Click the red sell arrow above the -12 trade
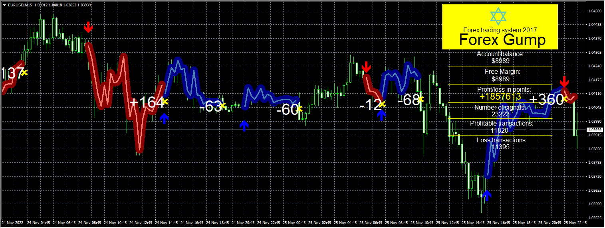This screenshot has width=605, height=228. (366, 67)
